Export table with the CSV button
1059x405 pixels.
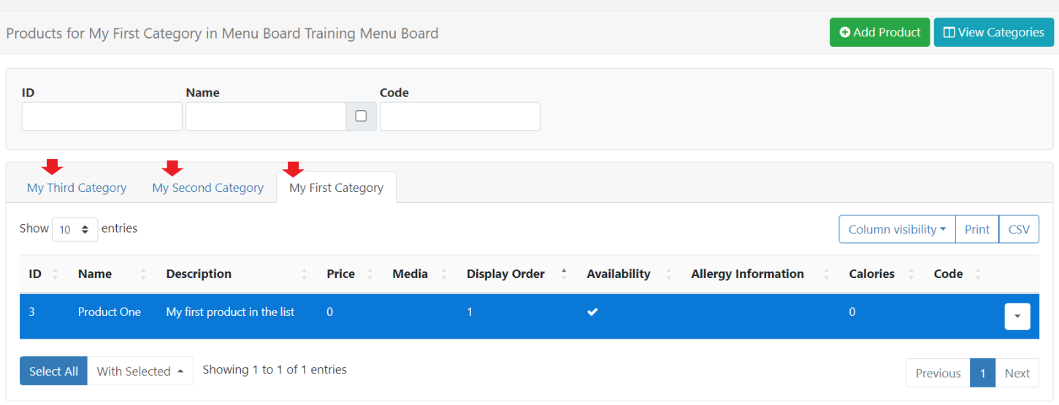[1018, 229]
